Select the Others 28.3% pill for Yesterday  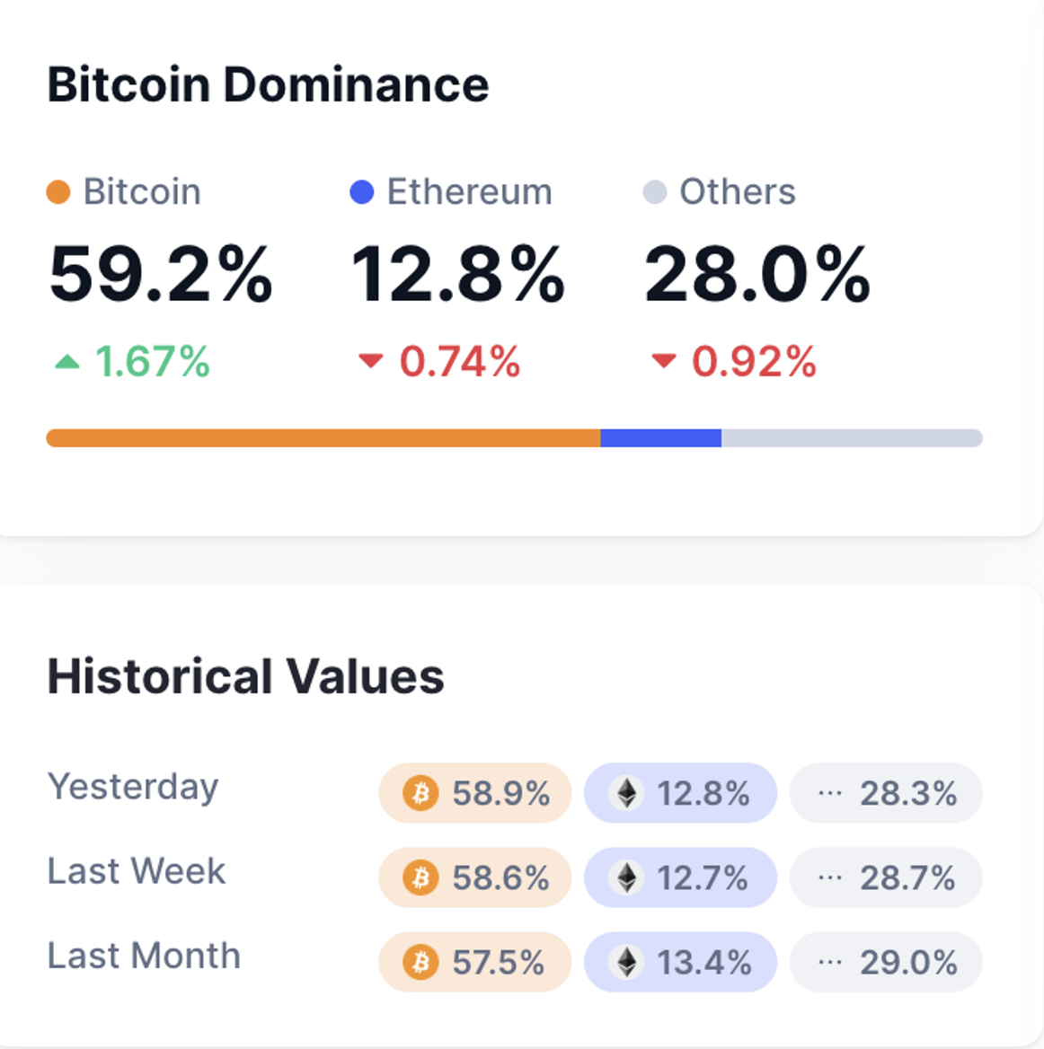coord(886,793)
